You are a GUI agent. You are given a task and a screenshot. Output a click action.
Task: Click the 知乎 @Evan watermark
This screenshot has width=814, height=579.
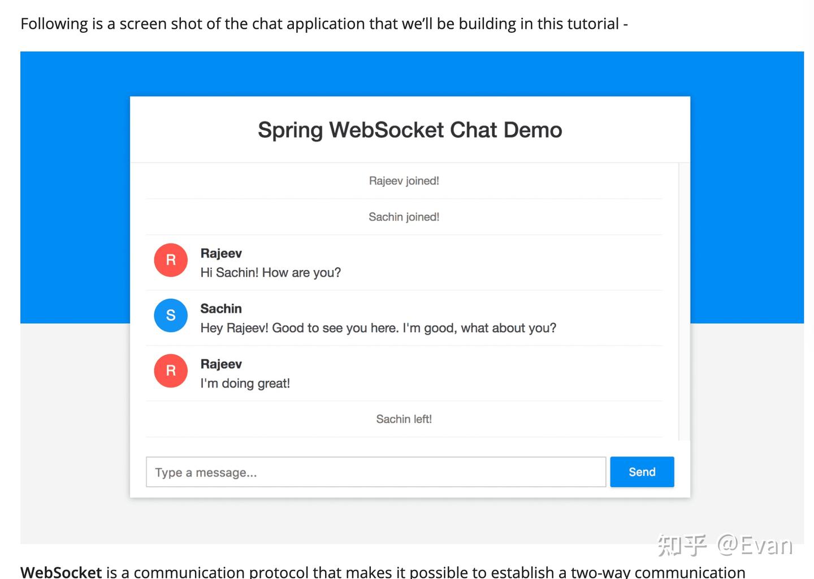pos(725,545)
